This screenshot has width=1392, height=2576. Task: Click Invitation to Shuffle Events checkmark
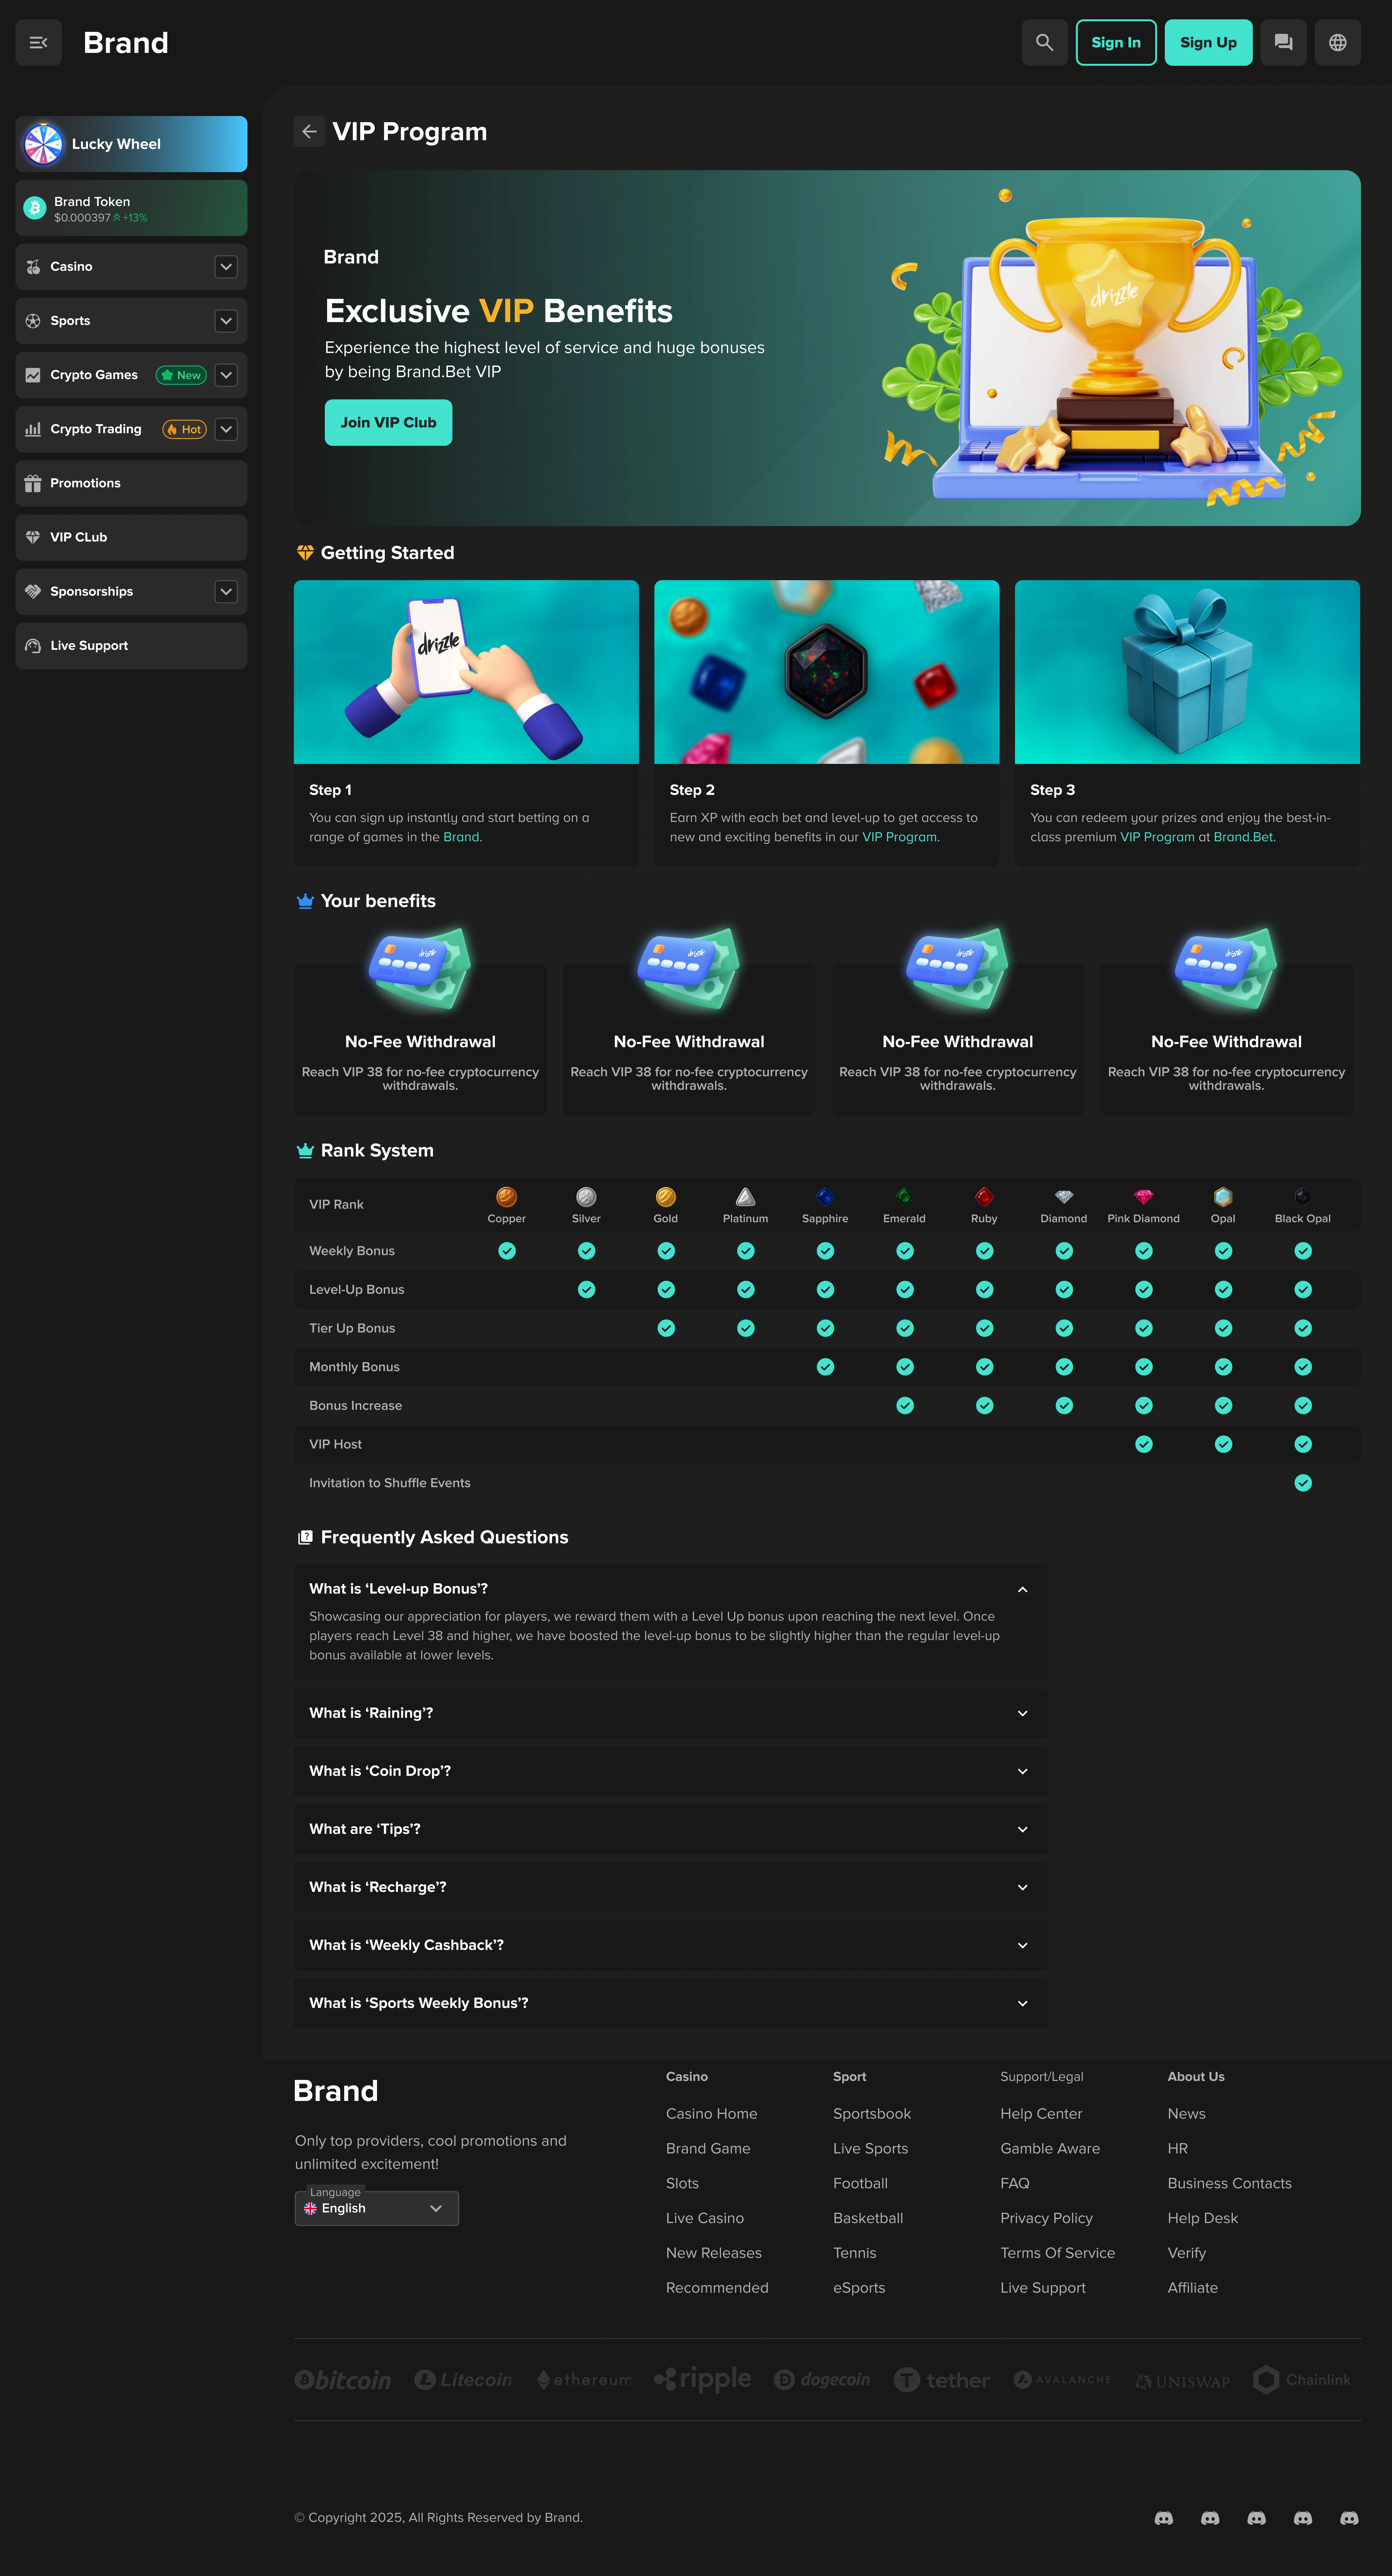coord(1303,1483)
